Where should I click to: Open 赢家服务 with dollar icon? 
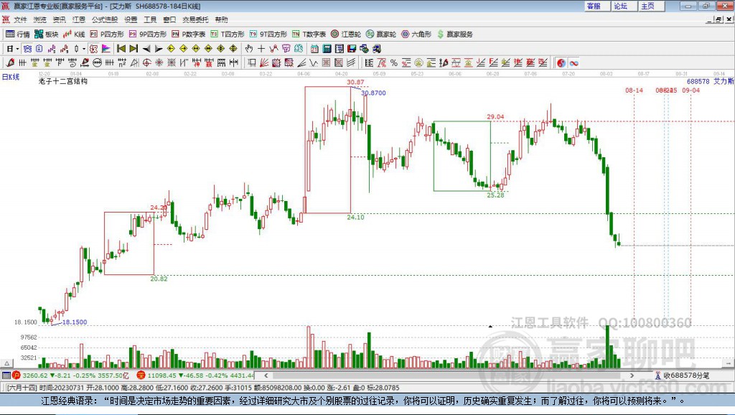[454, 34]
